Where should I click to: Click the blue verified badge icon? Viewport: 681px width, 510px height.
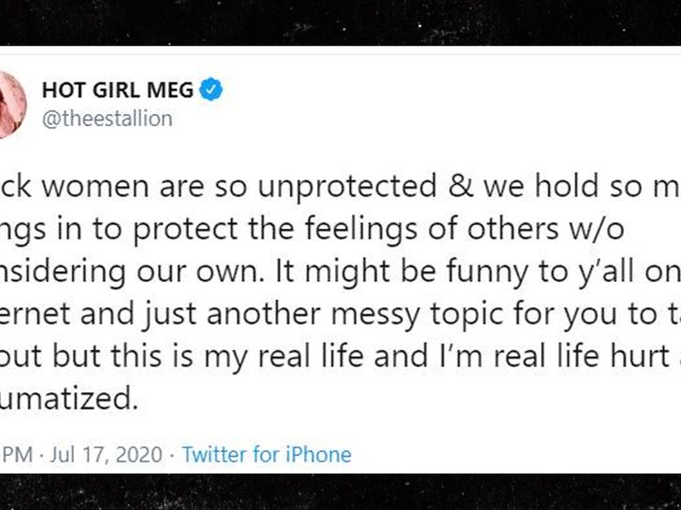click(213, 91)
